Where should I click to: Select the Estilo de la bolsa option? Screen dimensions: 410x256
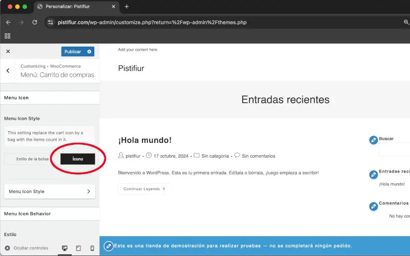pyautogui.click(x=32, y=159)
